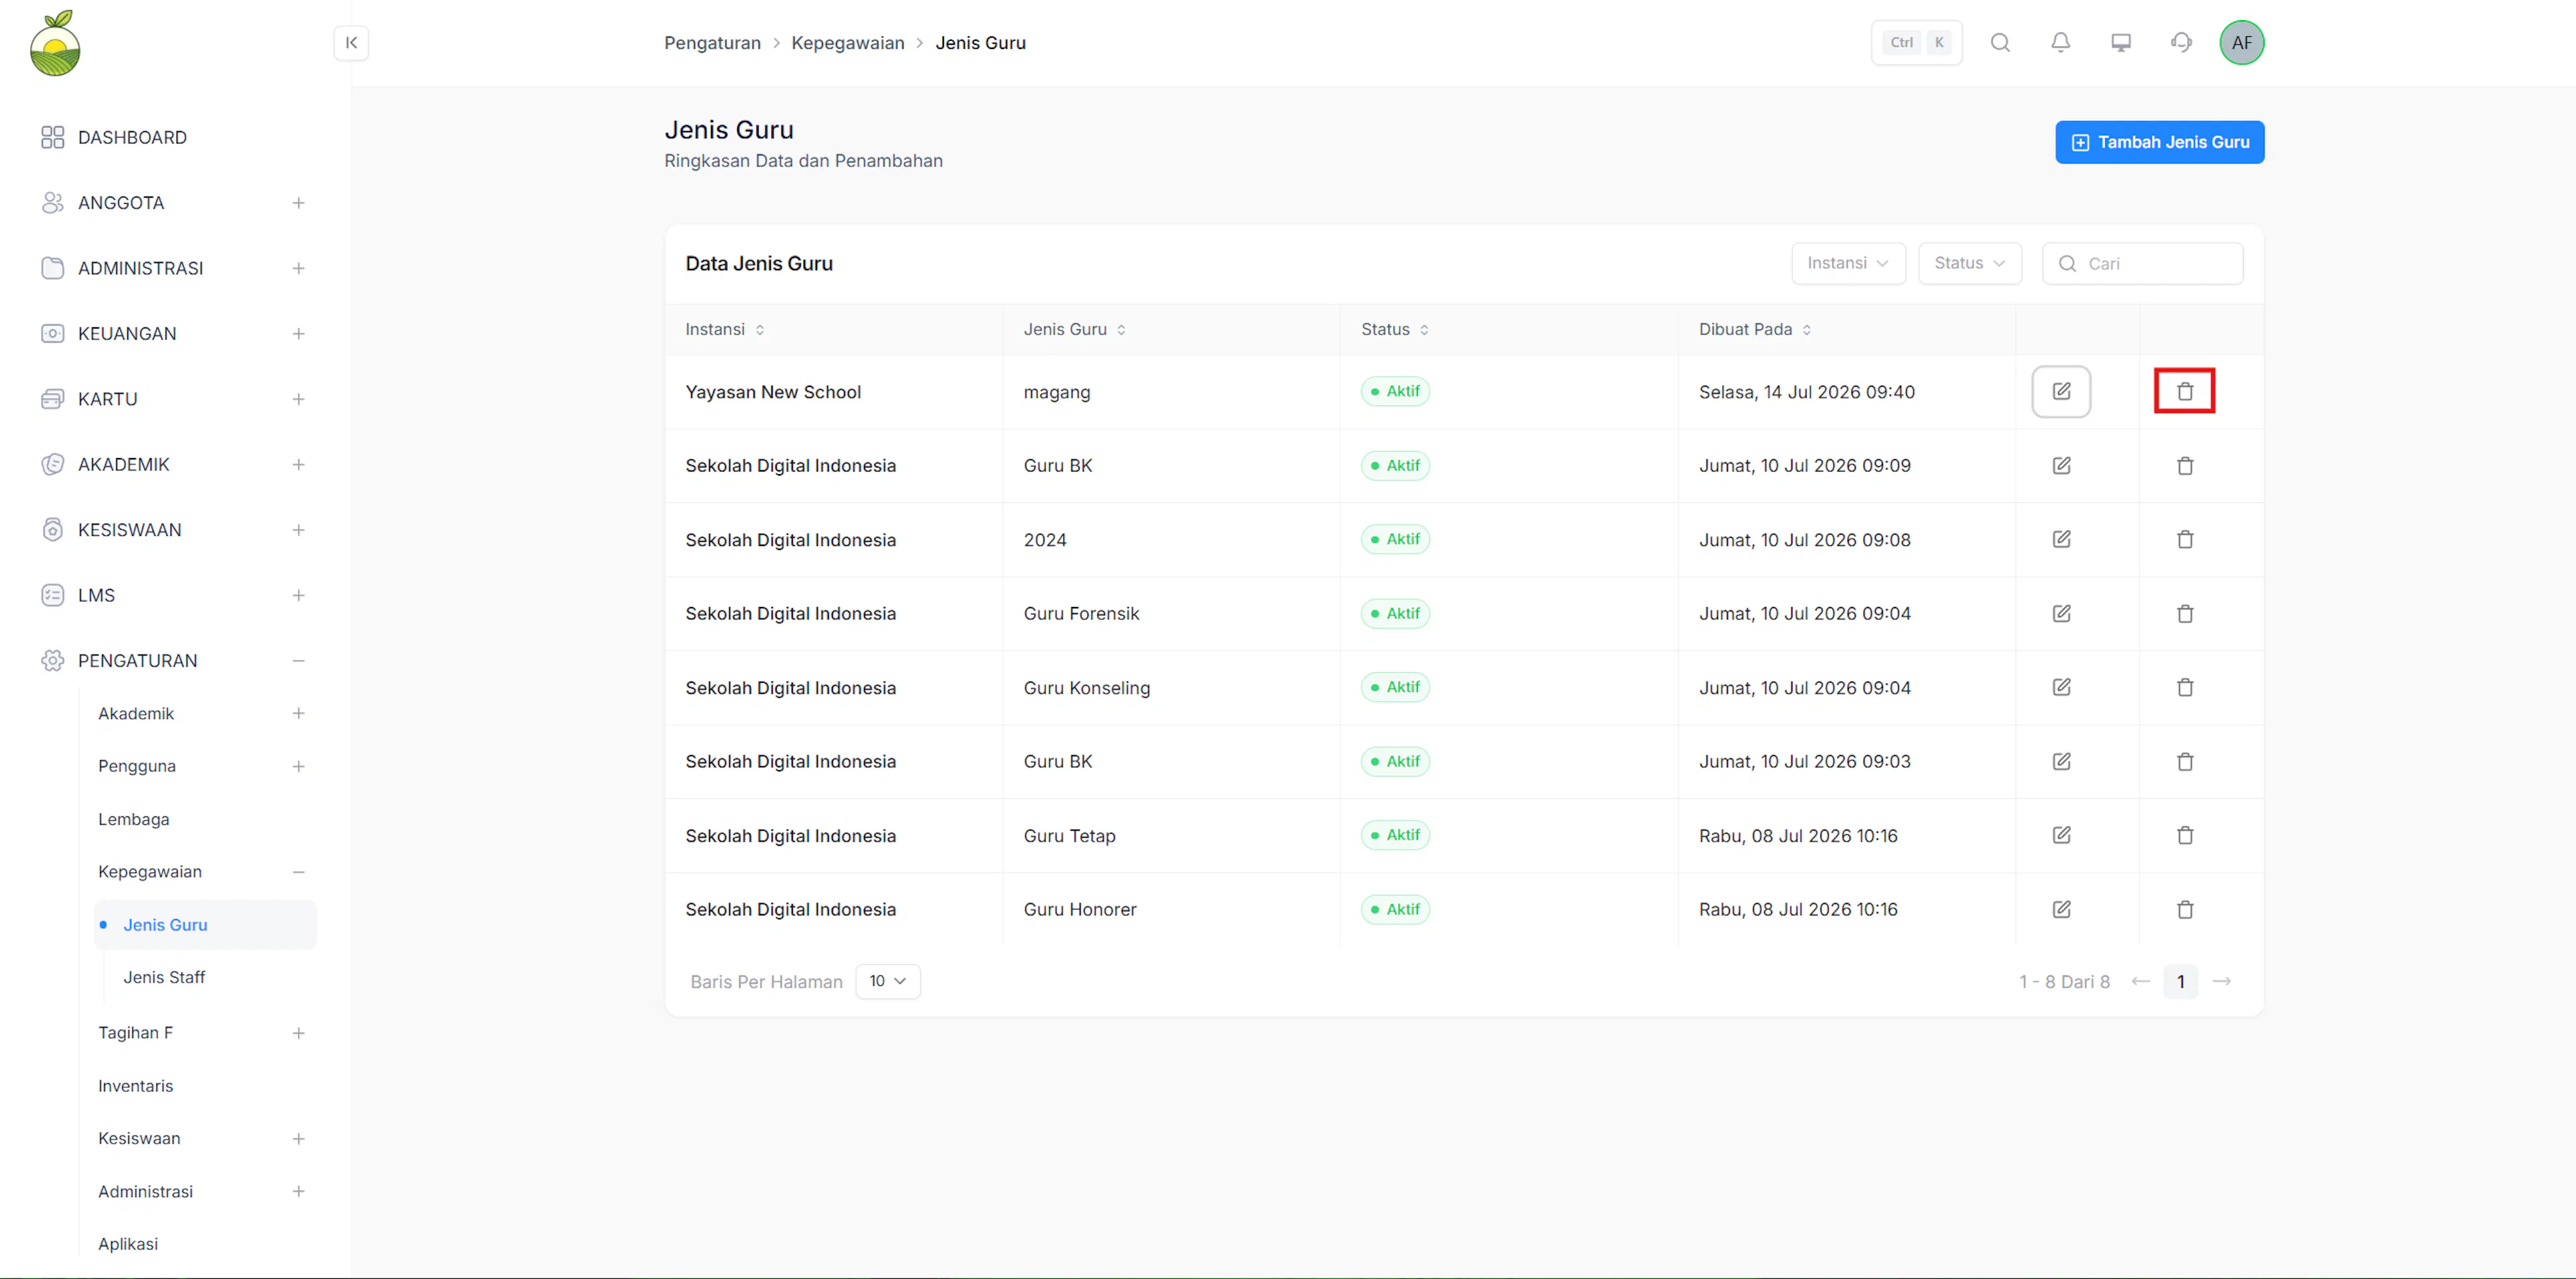
Task: Delete the magang row
Action: tap(2185, 392)
